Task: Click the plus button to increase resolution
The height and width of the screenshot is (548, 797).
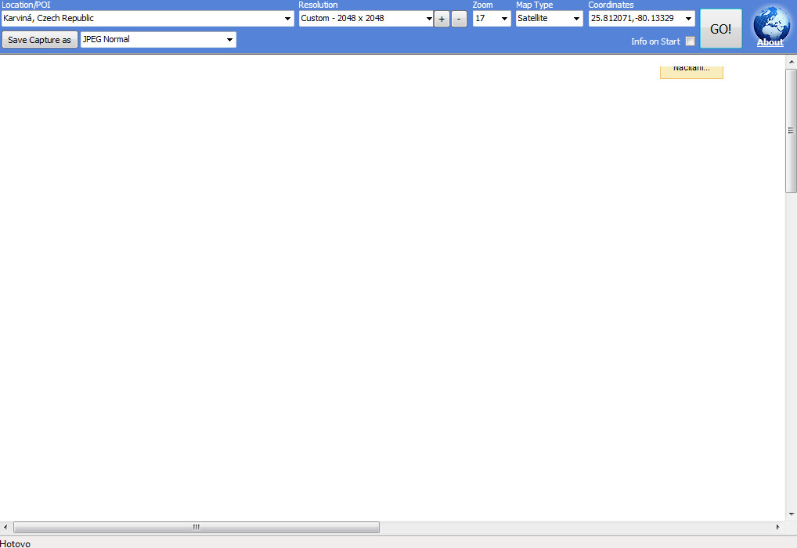Action: (442, 20)
